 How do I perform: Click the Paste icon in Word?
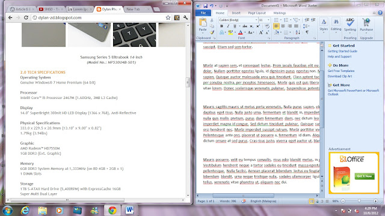tap(203, 23)
